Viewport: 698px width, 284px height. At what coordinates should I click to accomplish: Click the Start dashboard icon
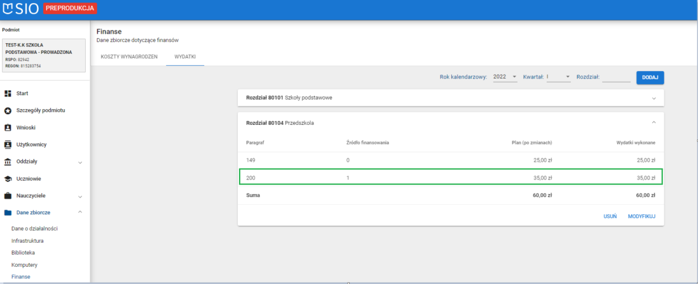point(8,93)
